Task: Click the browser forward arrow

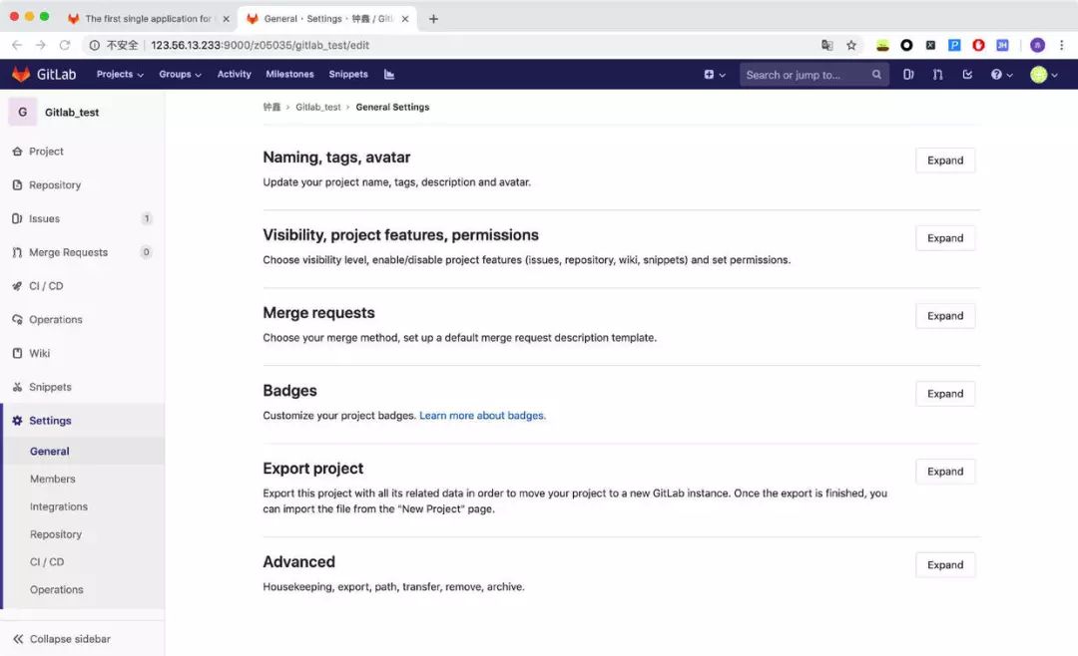Action: pyautogui.click(x=41, y=45)
